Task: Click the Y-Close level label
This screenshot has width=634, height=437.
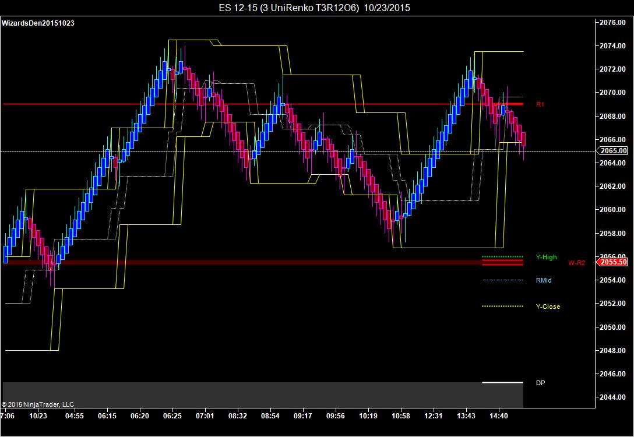Action: [x=548, y=306]
